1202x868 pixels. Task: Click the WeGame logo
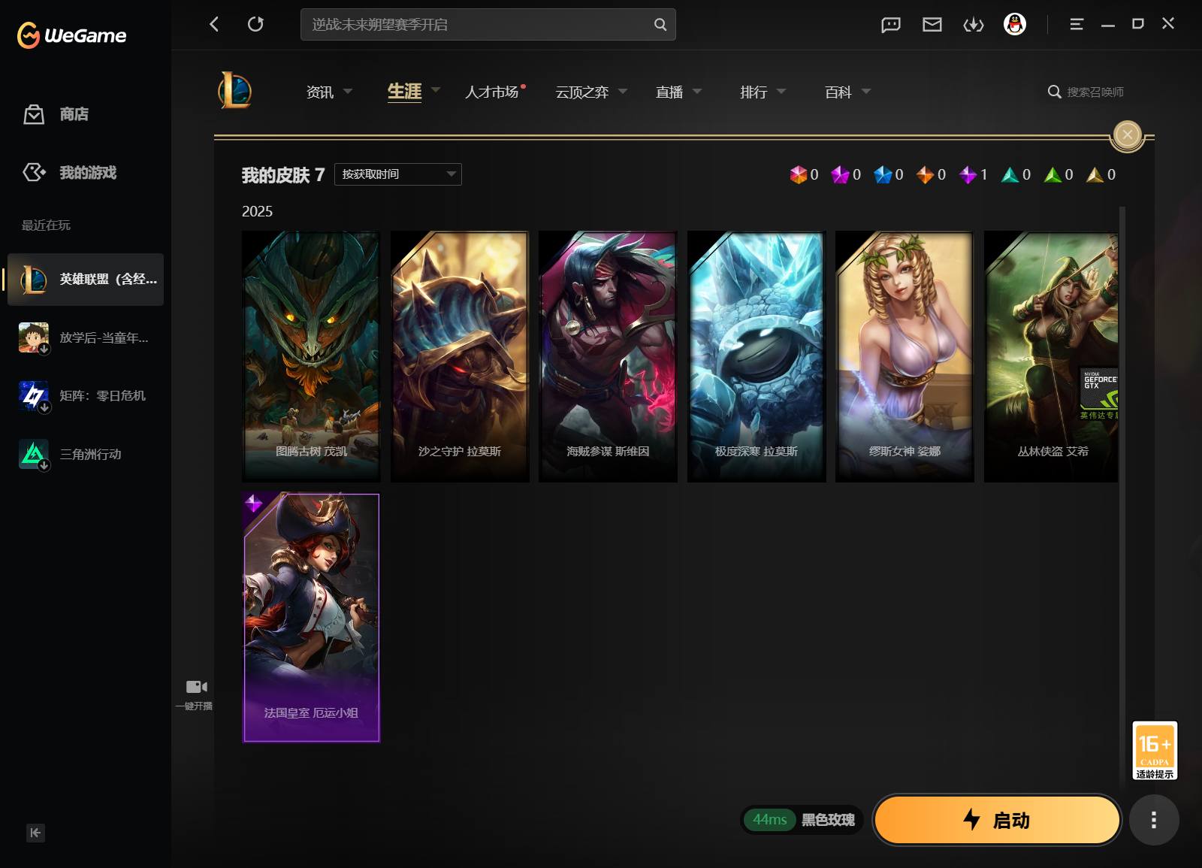tap(72, 35)
